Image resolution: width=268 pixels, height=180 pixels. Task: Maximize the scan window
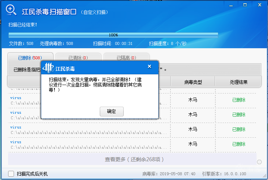coord(245,5)
